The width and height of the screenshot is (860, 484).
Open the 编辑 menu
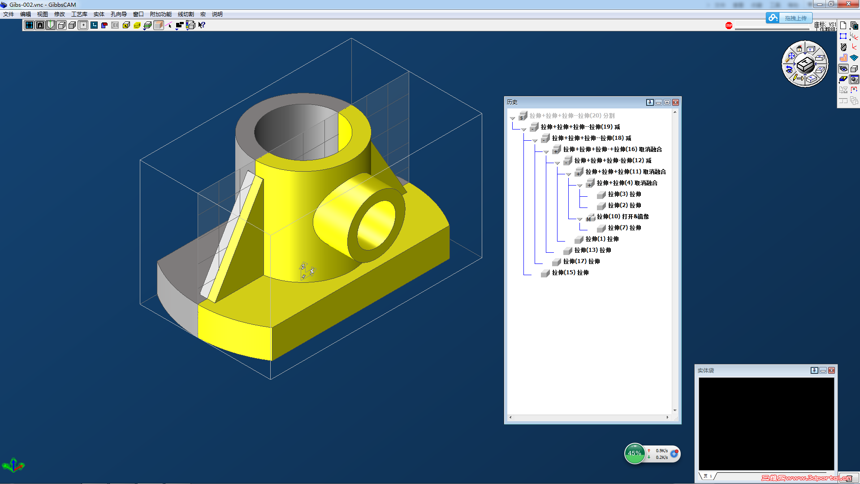[26, 14]
